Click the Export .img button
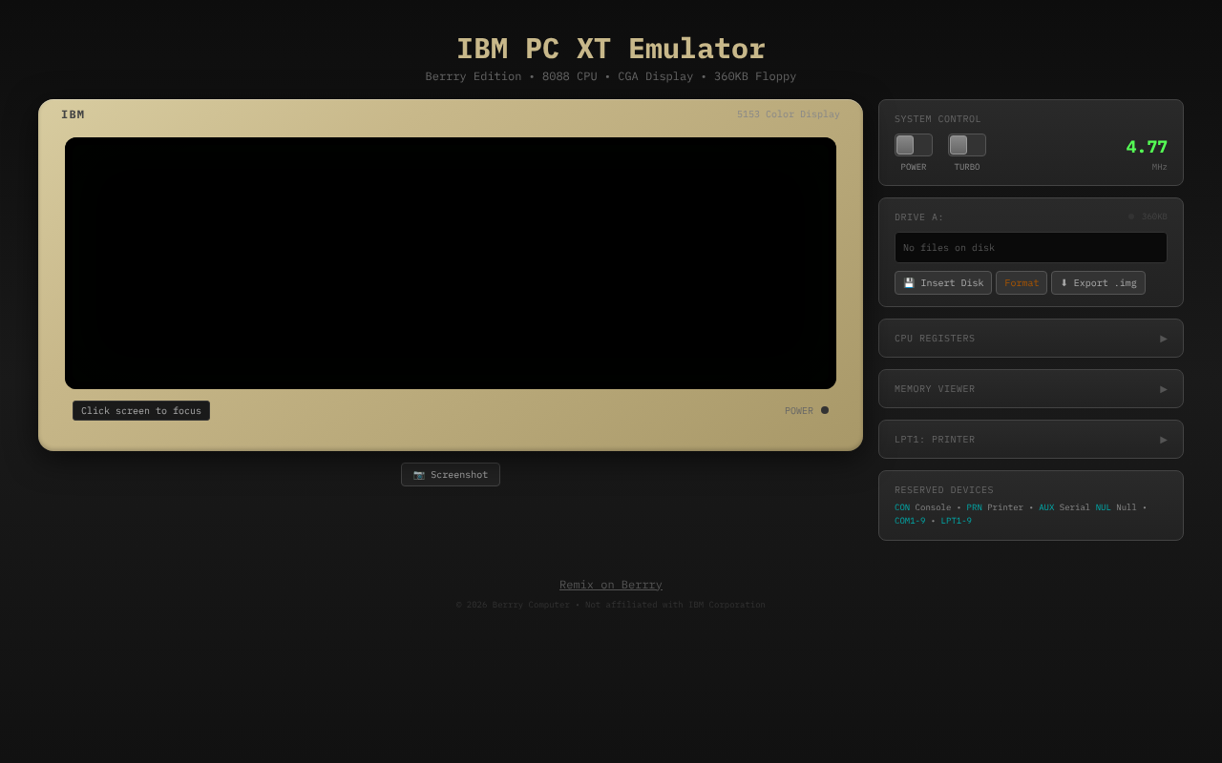The image size is (1222, 763). pos(1098,282)
